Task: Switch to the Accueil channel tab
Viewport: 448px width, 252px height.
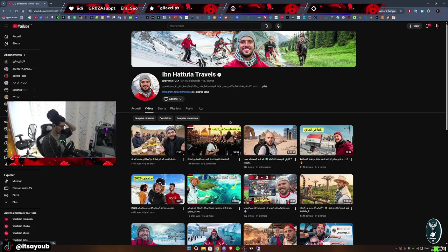Action: pyautogui.click(x=136, y=108)
